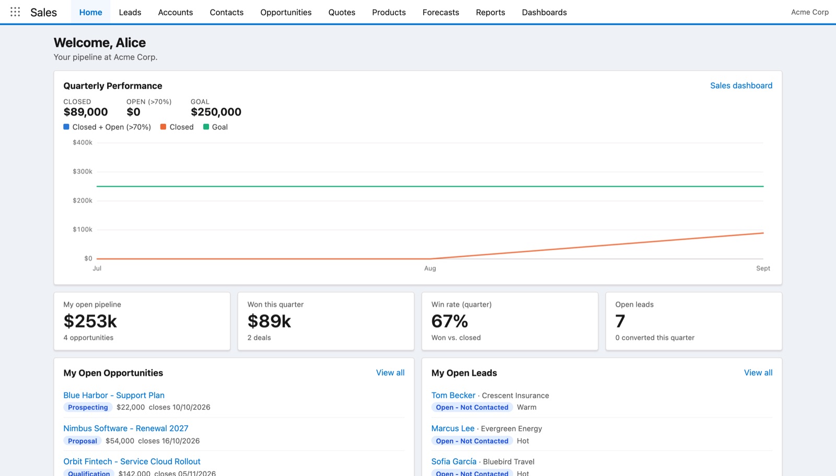Click the GOAL $250,000 value
Viewport: 836px width, 476px height.
tap(216, 112)
